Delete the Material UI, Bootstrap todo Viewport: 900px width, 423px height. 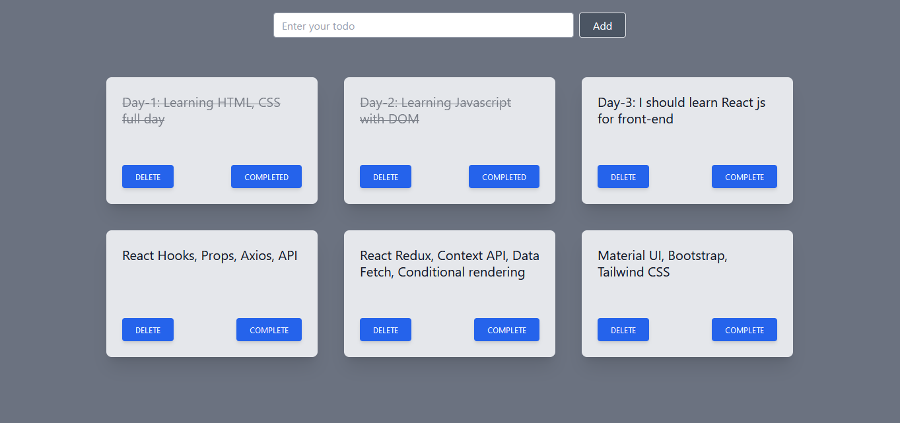[623, 330]
